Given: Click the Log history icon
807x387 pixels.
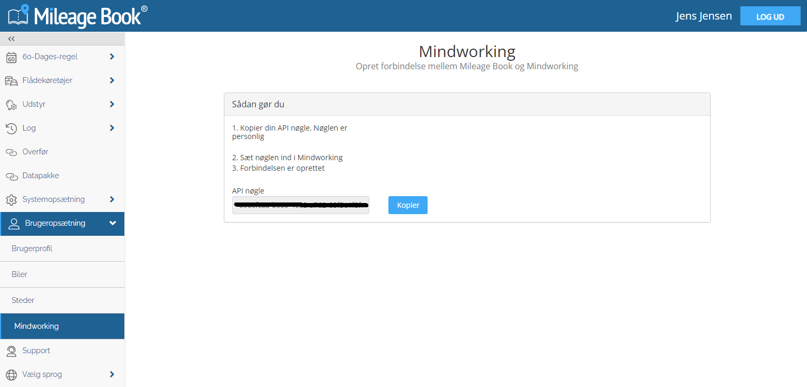Looking at the screenshot, I should tap(11, 128).
